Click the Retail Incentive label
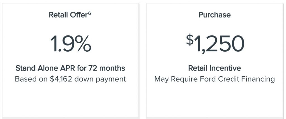The image size is (286, 119). pos(214,68)
